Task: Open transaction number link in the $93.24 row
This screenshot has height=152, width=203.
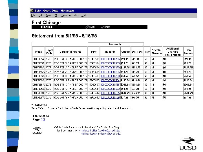Action: click(110, 89)
